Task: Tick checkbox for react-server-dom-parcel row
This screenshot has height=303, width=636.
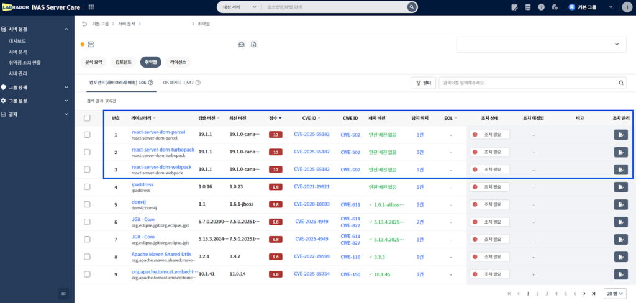Action: click(x=88, y=135)
